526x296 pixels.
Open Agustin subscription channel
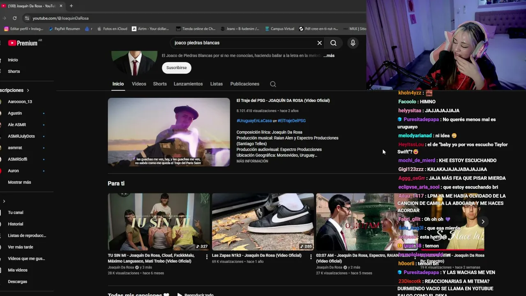click(15, 113)
